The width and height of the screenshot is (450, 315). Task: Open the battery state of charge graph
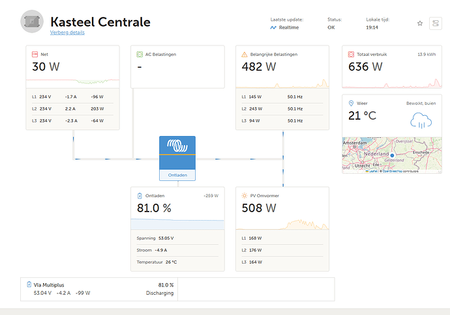pyautogui.click(x=177, y=224)
